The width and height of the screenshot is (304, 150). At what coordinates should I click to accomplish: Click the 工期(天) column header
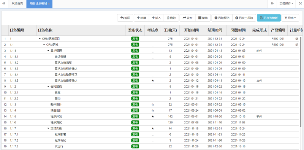(170, 30)
